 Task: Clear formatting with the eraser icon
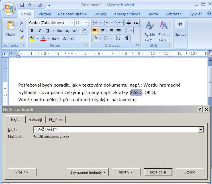coord(84,31)
